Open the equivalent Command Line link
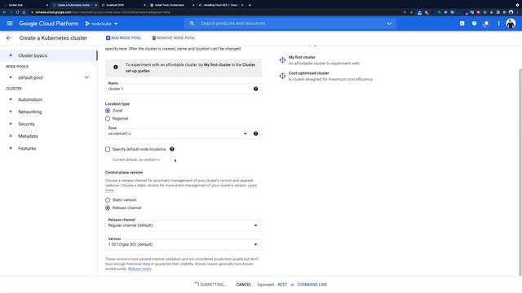Viewport: 522px width, 293px height. (x=312, y=285)
